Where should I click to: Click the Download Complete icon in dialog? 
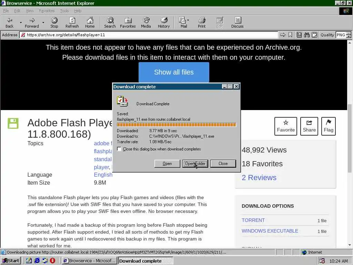tap(122, 101)
